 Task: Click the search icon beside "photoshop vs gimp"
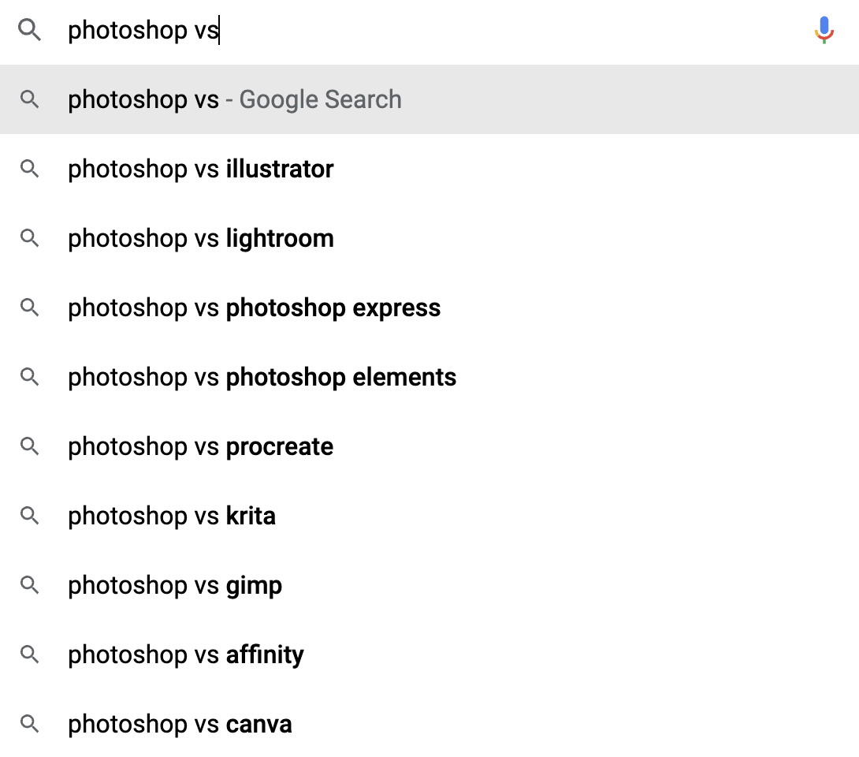pos(30,585)
